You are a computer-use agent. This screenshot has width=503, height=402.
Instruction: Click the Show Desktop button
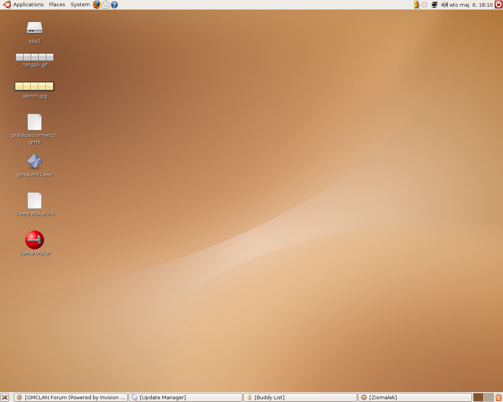5,397
